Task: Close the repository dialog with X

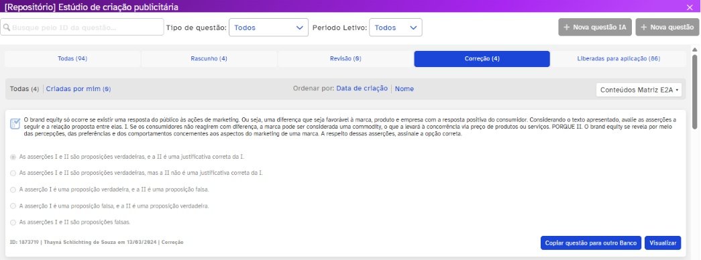Action: [x=690, y=7]
